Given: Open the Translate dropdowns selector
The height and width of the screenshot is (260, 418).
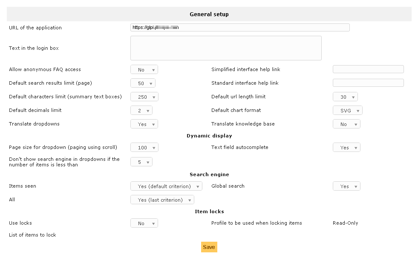Looking at the screenshot, I should 144,123.
